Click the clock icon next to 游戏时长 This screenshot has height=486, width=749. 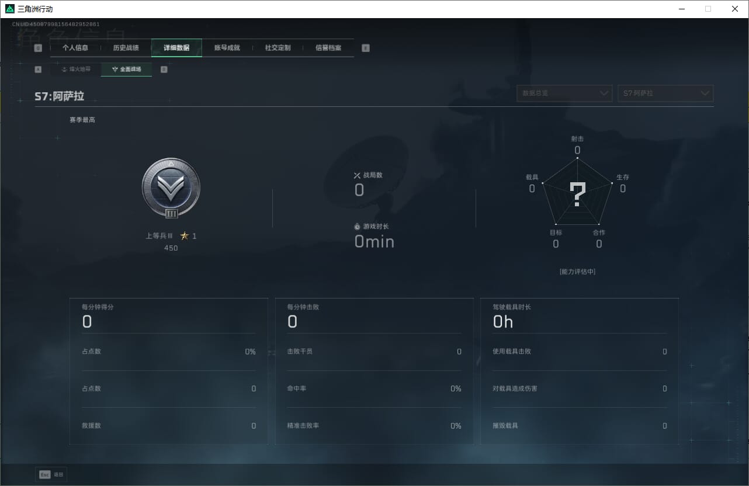click(x=358, y=227)
